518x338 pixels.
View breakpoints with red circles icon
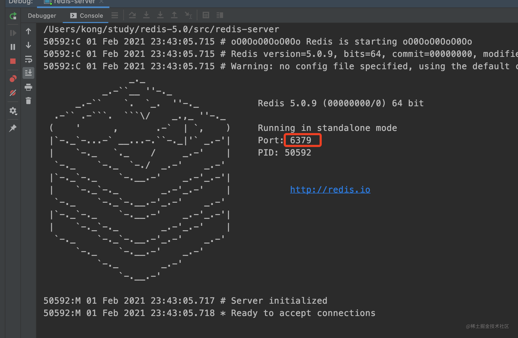coord(13,79)
